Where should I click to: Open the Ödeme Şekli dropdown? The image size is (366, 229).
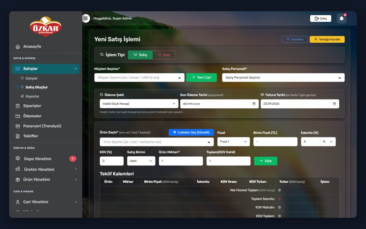click(x=139, y=104)
